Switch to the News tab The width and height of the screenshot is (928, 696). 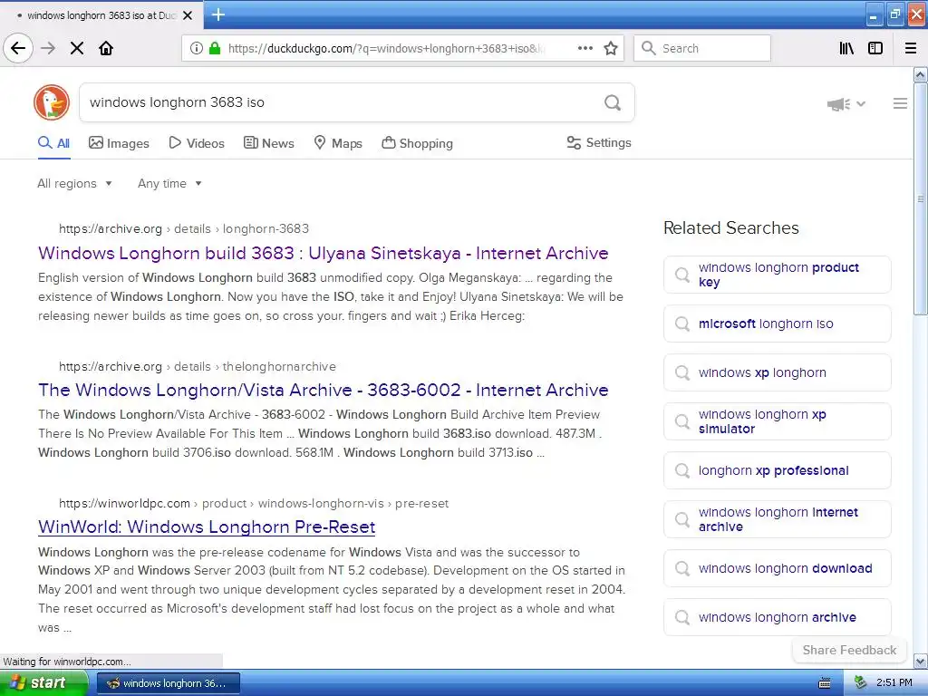268,143
